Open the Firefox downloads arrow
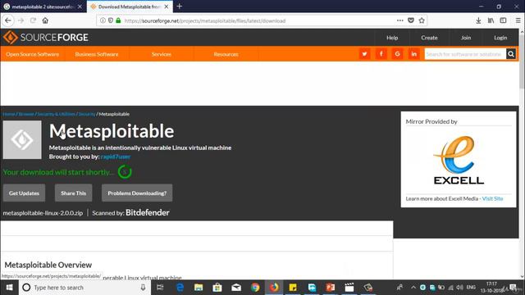The image size is (525, 295). pyautogui.click(x=478, y=20)
